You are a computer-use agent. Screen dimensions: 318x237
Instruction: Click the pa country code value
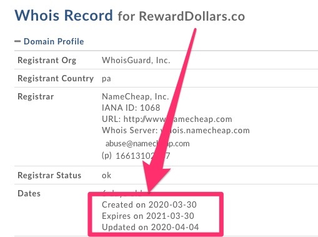[x=106, y=79]
